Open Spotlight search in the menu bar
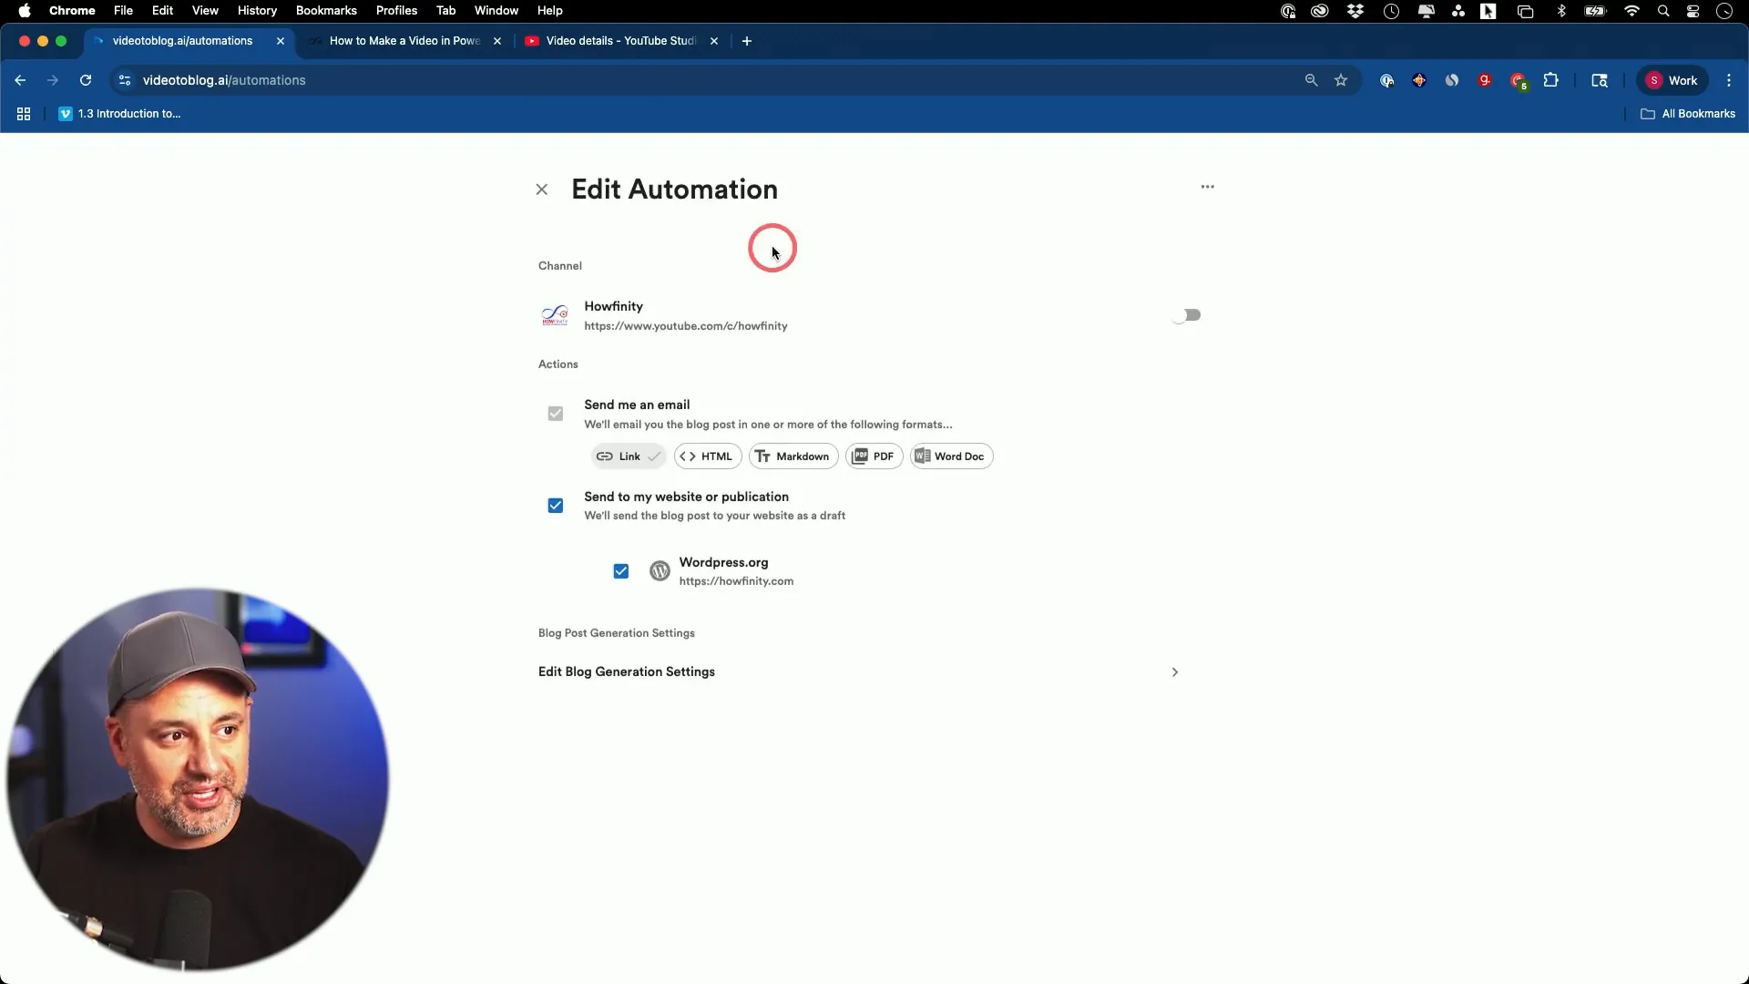The height and width of the screenshot is (984, 1749). pos(1663,11)
